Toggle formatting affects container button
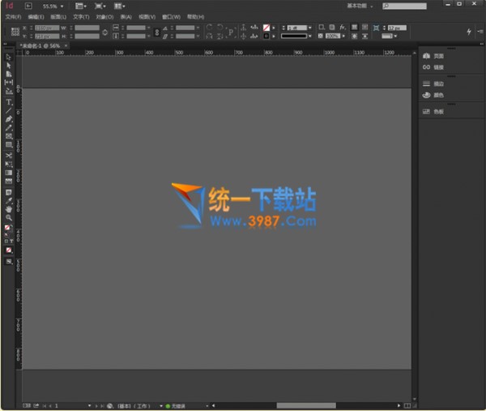The image size is (486, 411). 6,241
